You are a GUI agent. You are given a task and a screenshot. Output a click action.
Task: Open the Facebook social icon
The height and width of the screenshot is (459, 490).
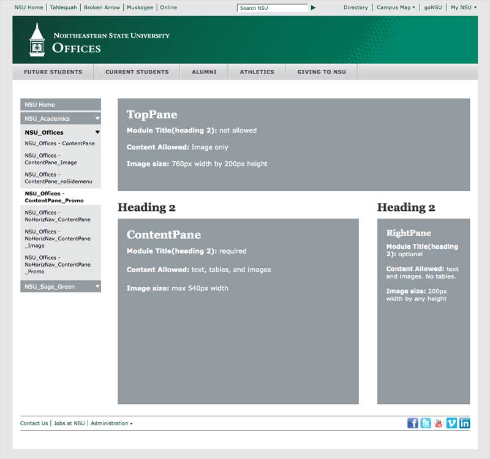pyautogui.click(x=412, y=423)
